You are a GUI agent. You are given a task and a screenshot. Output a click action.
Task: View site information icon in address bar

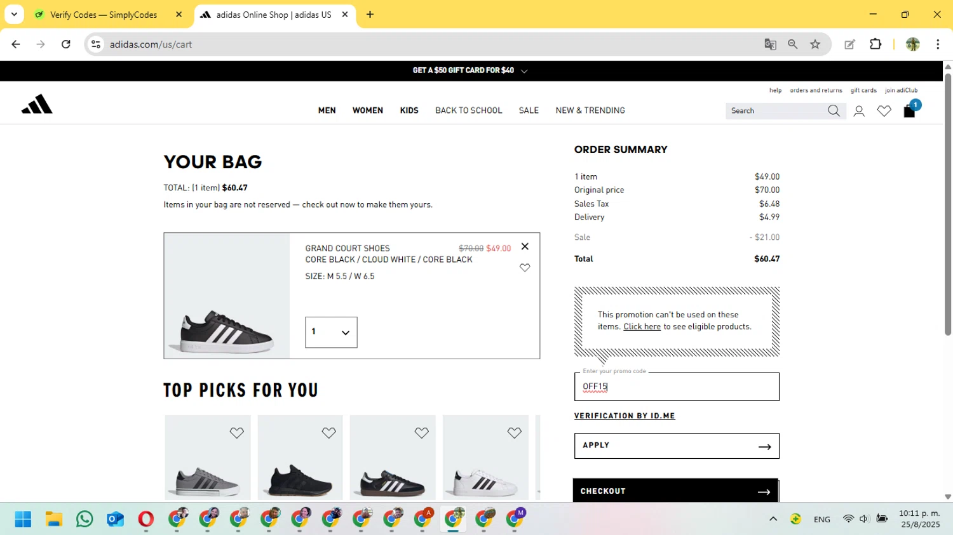tap(96, 44)
